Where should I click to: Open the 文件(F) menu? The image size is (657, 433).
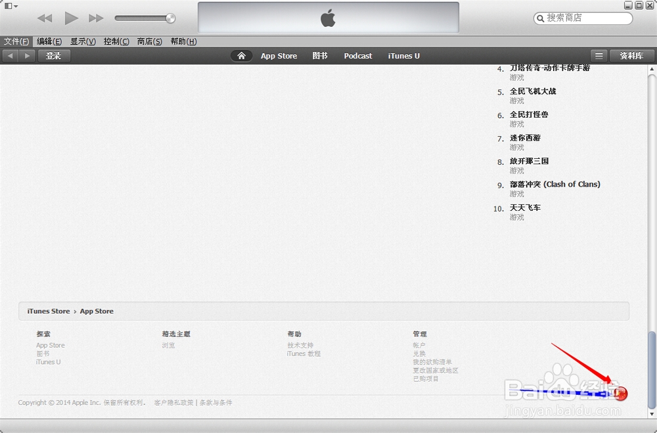tap(16, 41)
